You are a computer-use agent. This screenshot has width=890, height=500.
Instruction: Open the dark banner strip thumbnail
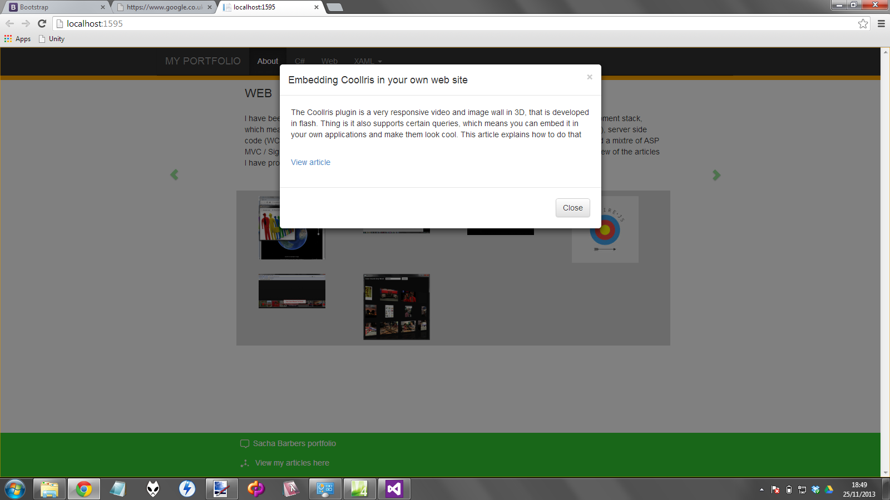tap(292, 291)
